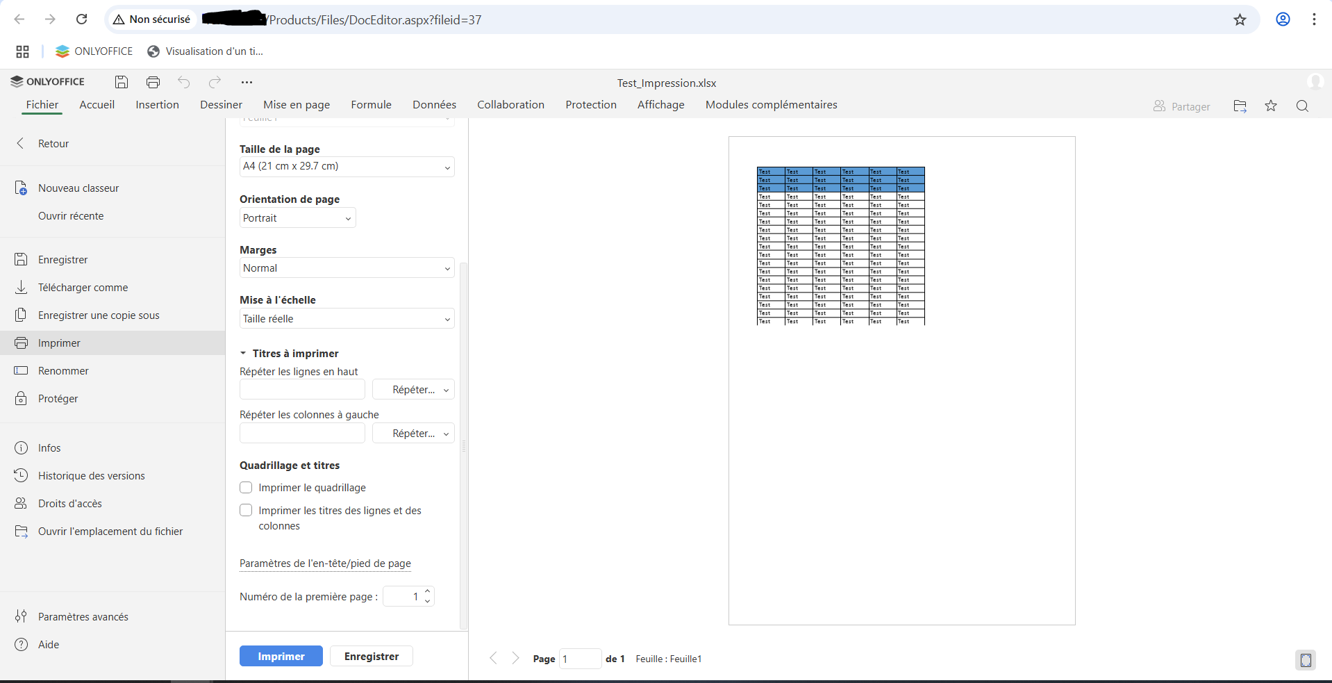Click the Partager button
Image resolution: width=1332 pixels, height=683 pixels.
[1181, 106]
